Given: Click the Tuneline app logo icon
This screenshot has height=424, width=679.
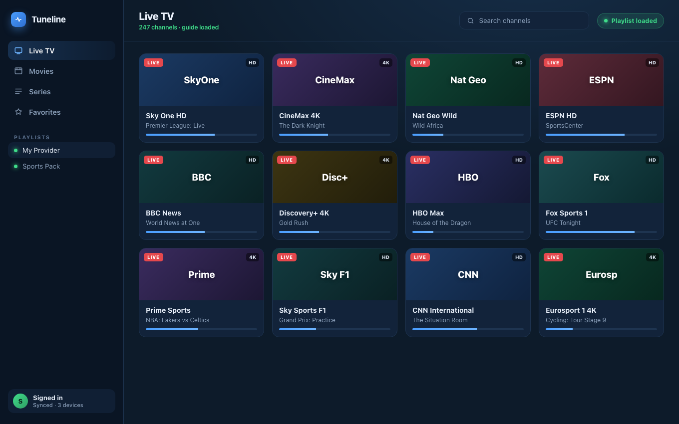Looking at the screenshot, I should tap(18, 19).
